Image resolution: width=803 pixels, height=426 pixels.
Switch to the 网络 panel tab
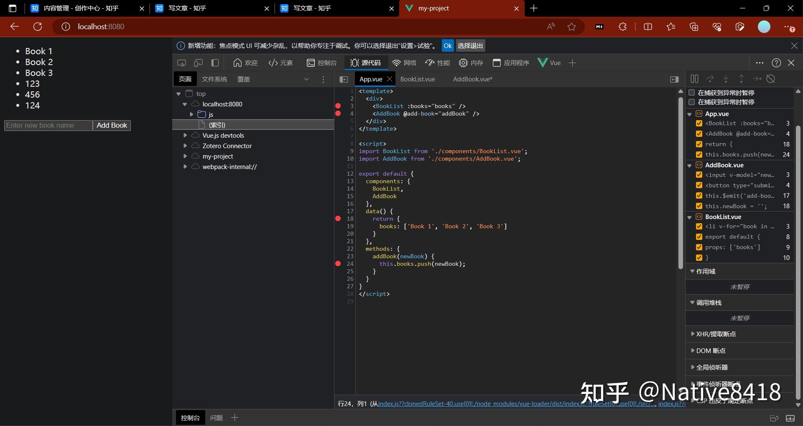pos(404,63)
